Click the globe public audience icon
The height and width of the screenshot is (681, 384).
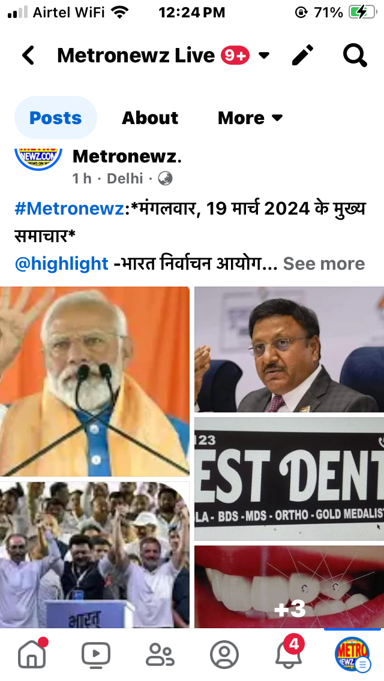[165, 179]
